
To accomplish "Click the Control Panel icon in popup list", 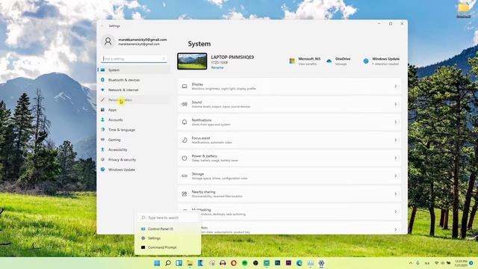I will [143, 229].
